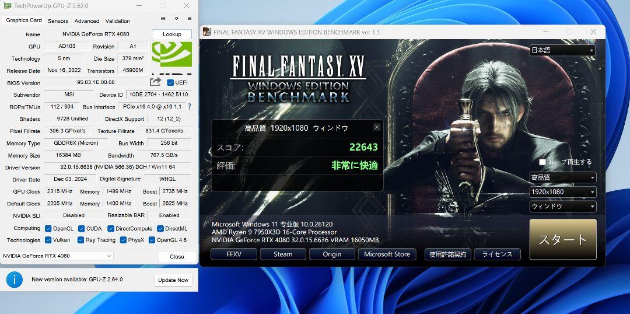This screenshot has height=314, width=630.
Task: Click the Default Clock Boost value 2625 MHz
Action: click(x=174, y=203)
